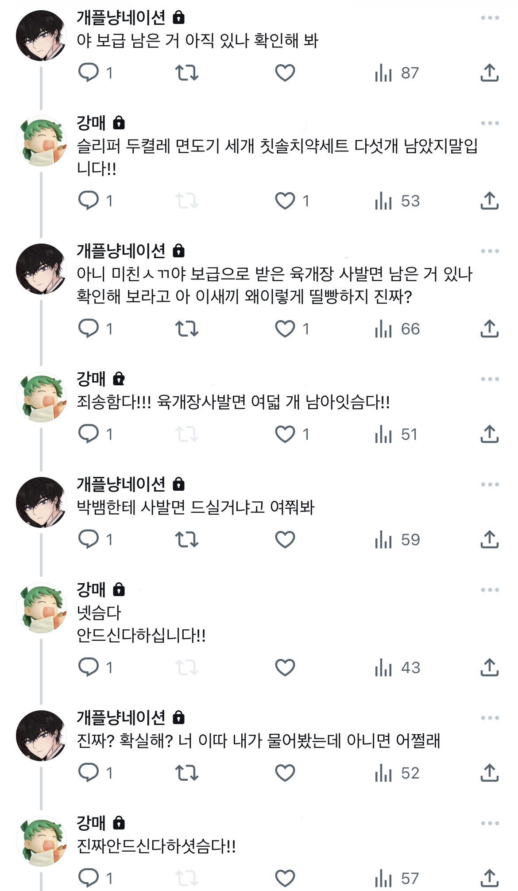This screenshot has height=891, width=518.
Task: Like the '슬리퍼 두켤레' tweet
Action: point(285,201)
